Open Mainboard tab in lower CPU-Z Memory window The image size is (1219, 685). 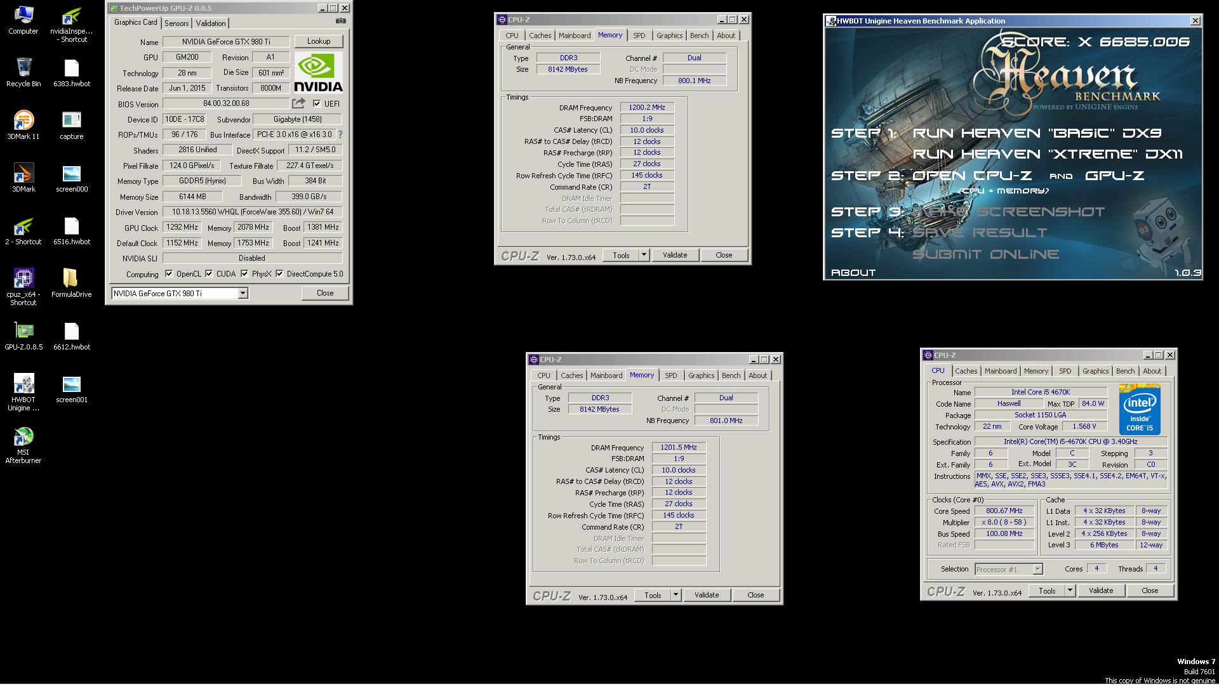(606, 375)
